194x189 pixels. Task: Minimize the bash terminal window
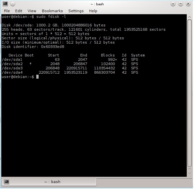coord(173,4)
